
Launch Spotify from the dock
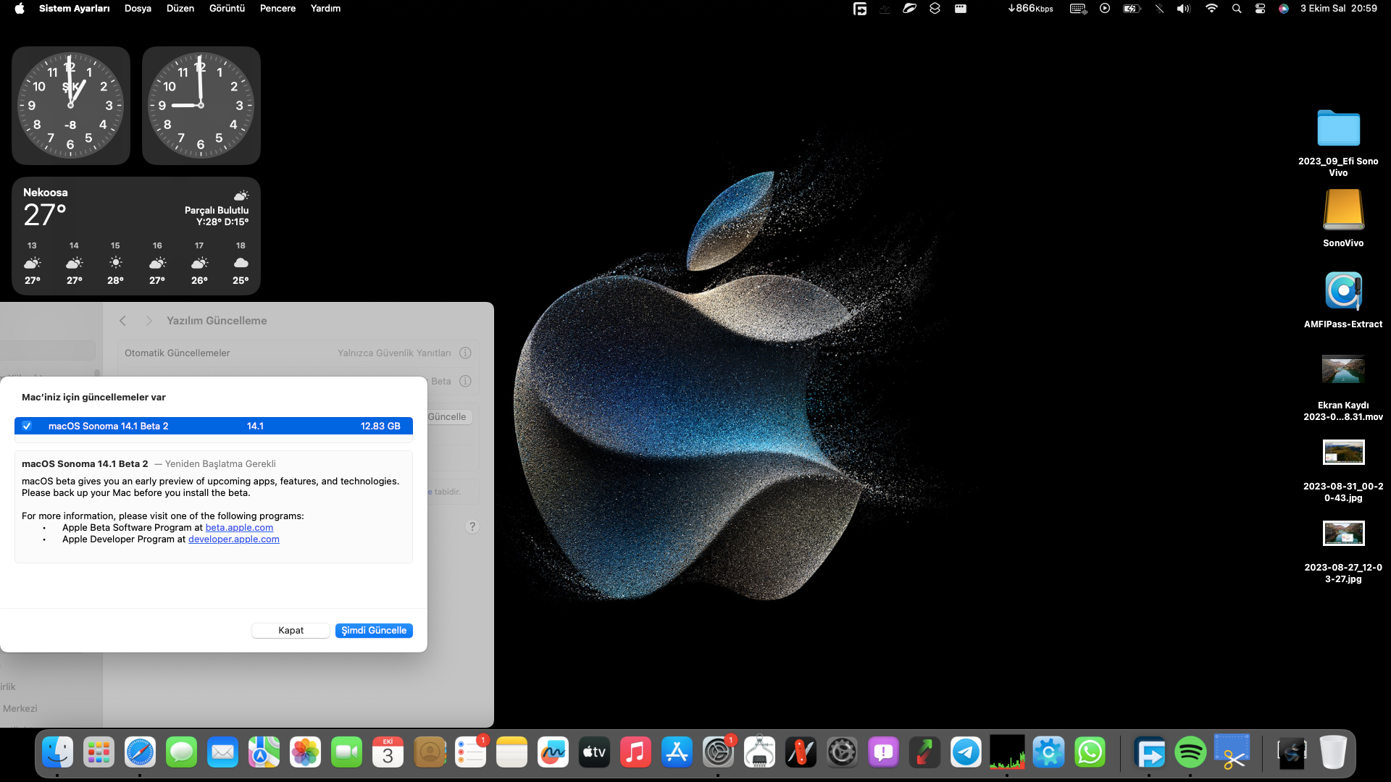point(1190,753)
